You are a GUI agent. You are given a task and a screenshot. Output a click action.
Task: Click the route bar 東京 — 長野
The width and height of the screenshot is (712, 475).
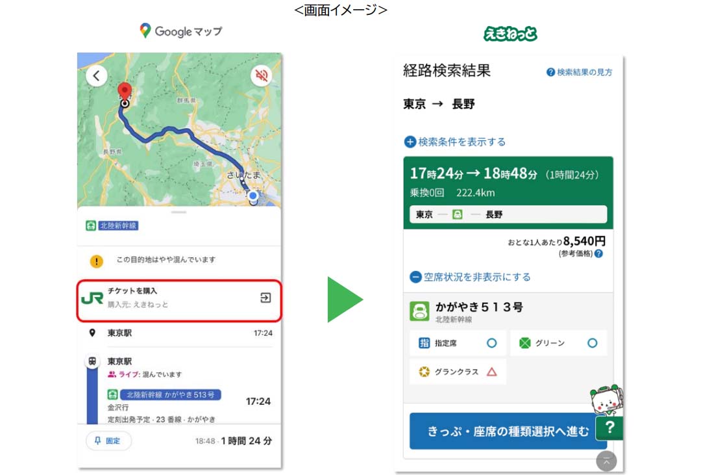[508, 214]
